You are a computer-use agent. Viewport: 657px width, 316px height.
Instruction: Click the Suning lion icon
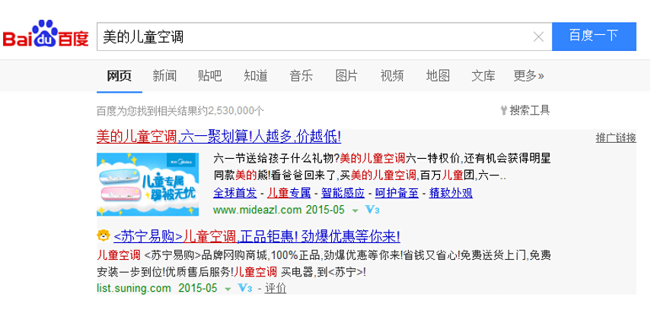coord(103,235)
